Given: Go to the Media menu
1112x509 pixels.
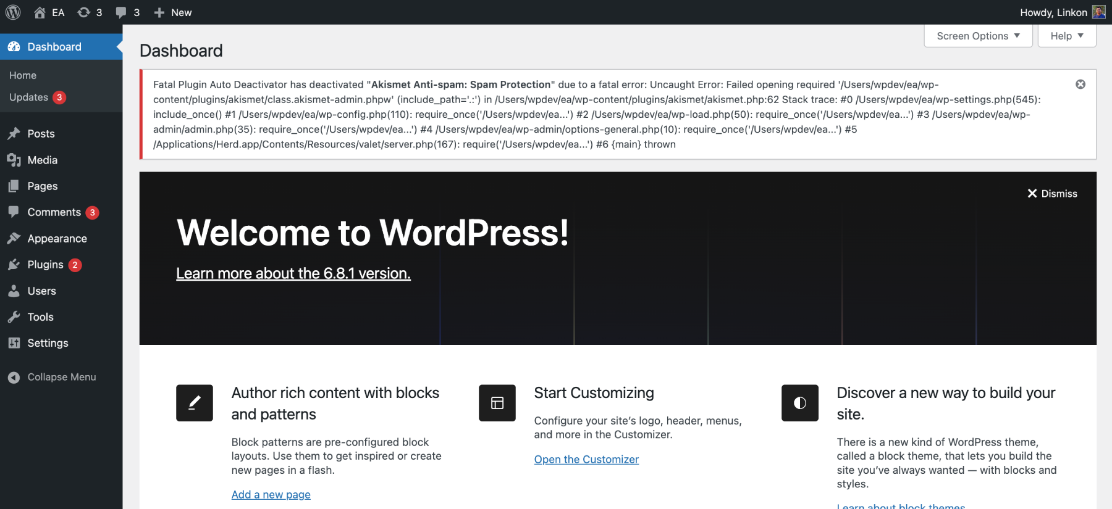Looking at the screenshot, I should pyautogui.click(x=43, y=160).
